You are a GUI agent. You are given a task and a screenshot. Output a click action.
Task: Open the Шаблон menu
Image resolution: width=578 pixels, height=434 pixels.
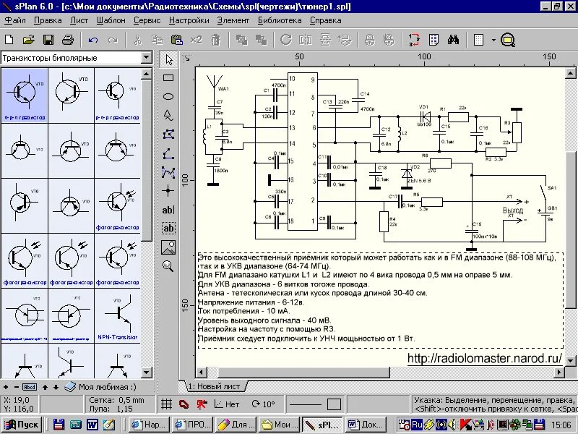tap(111, 20)
